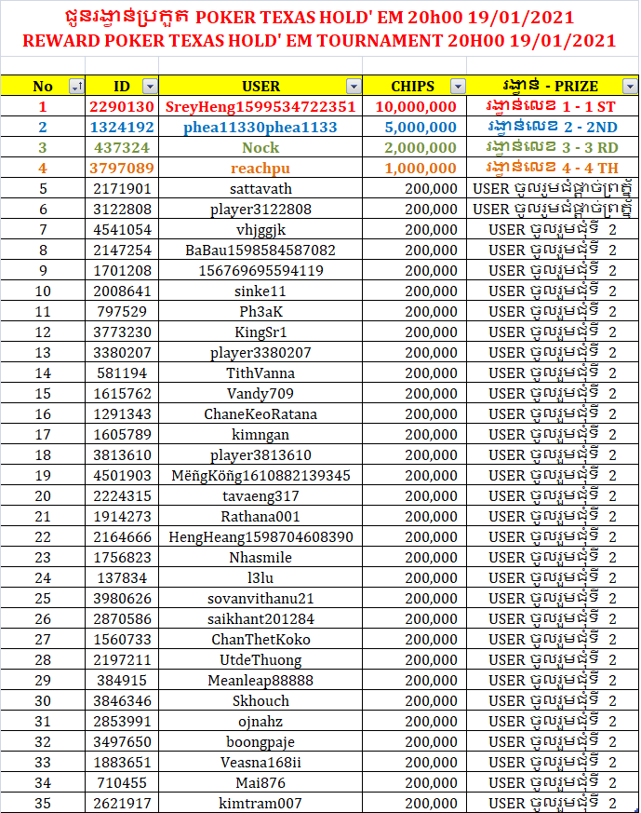Viewport: 641px width, 813px height.
Task: Select username boongpaje
Action: 260,741
